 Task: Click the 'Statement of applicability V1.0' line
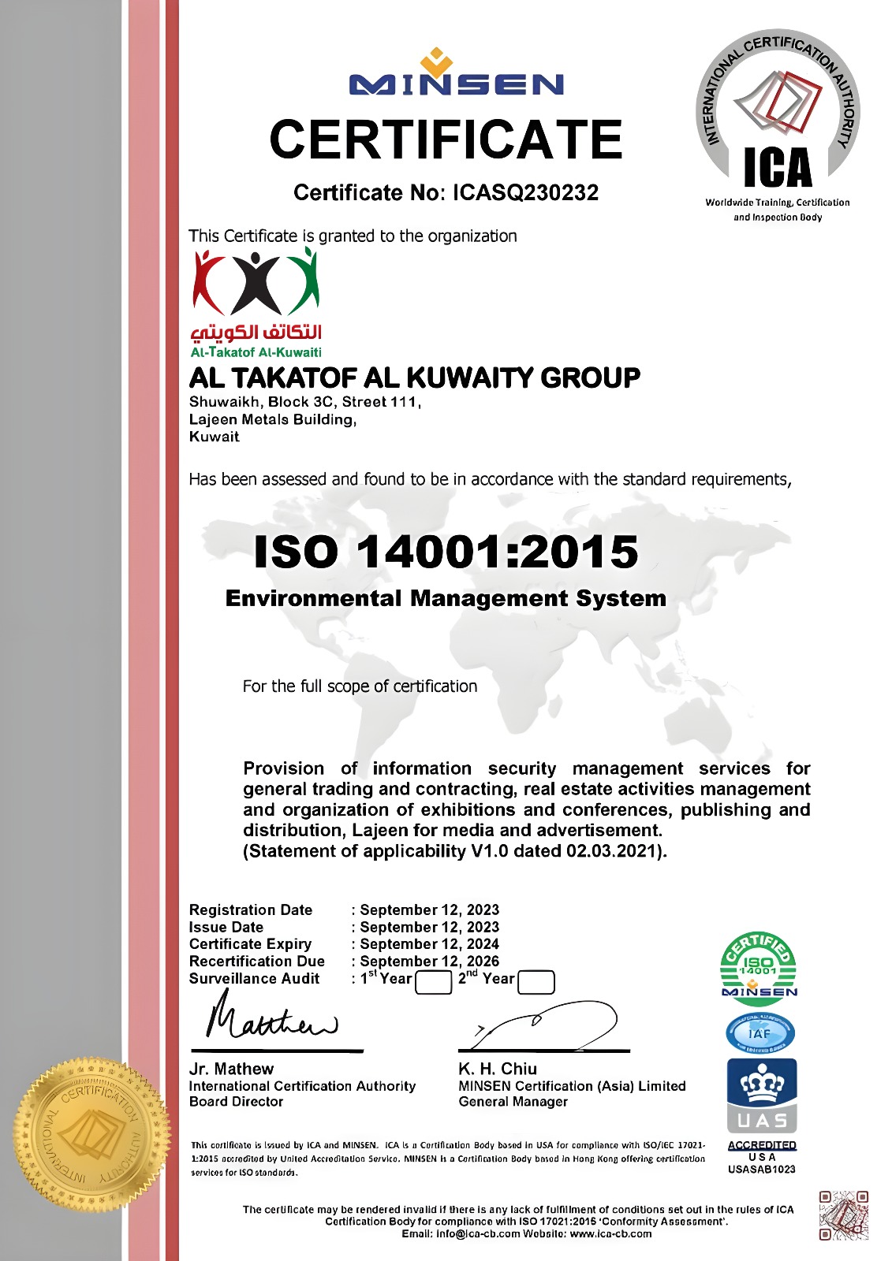coord(455,851)
